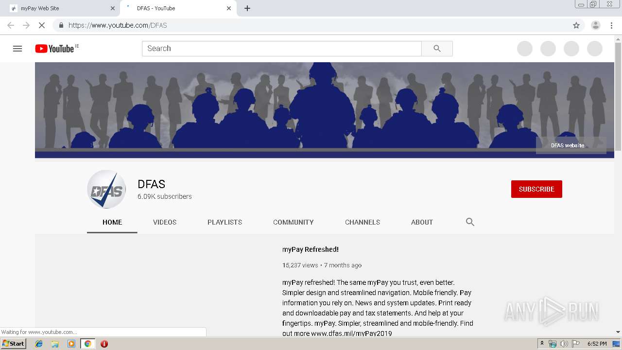
Task: Open the last loading header placeholder circle
Action: click(x=595, y=49)
